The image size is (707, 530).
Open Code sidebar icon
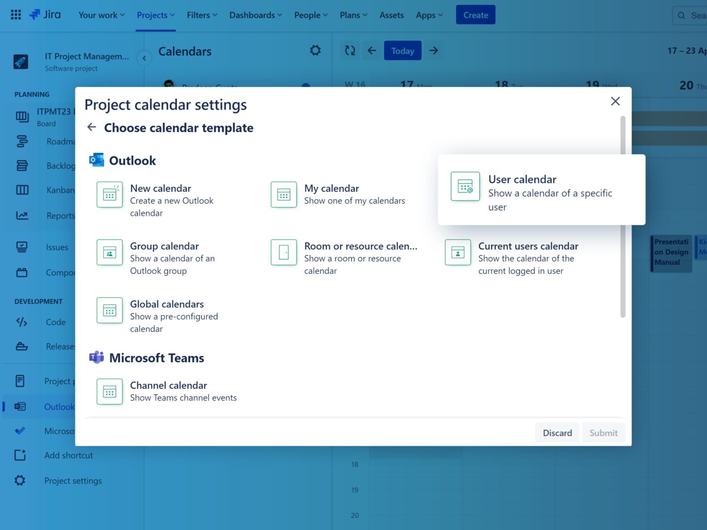[22, 322]
